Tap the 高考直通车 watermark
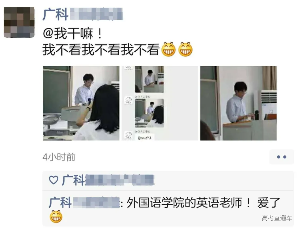Viewport: 300px width, 229px height. (x=277, y=218)
